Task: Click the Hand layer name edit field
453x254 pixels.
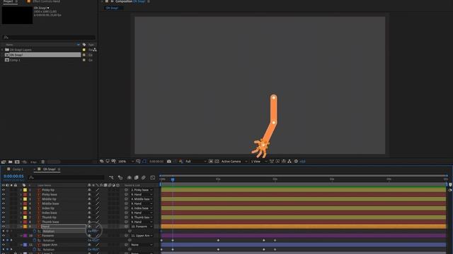Action: point(64,226)
